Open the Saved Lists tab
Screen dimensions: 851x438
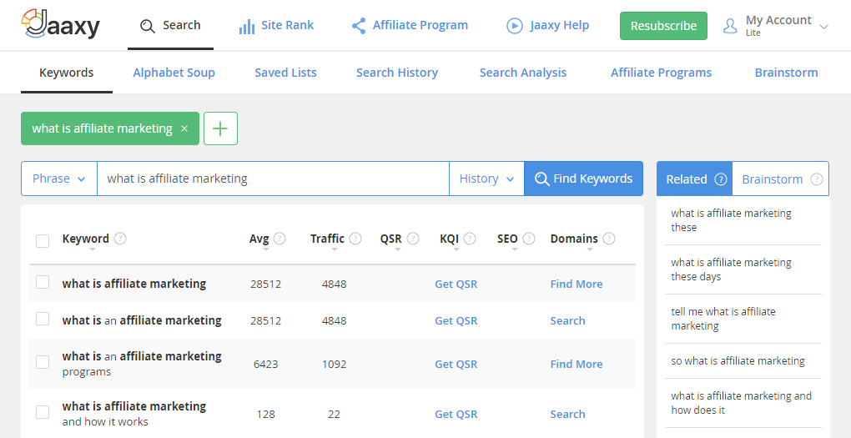[x=285, y=73]
